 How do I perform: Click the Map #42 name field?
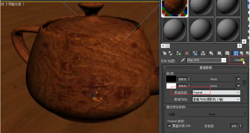click(x=204, y=60)
